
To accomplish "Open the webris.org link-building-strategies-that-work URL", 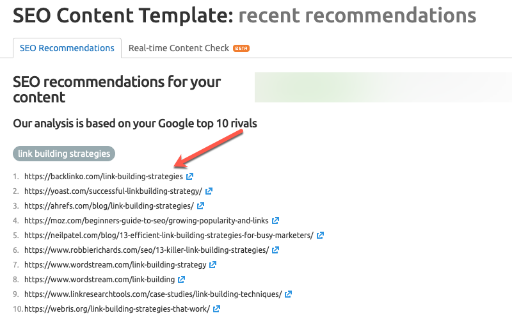I will point(117,308).
